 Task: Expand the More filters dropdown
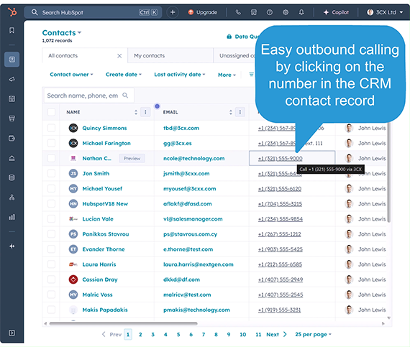227,75
